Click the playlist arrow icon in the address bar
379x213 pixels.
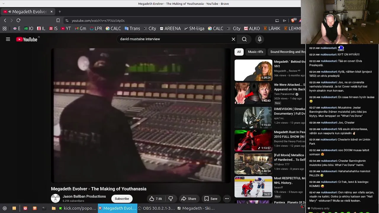285,20
